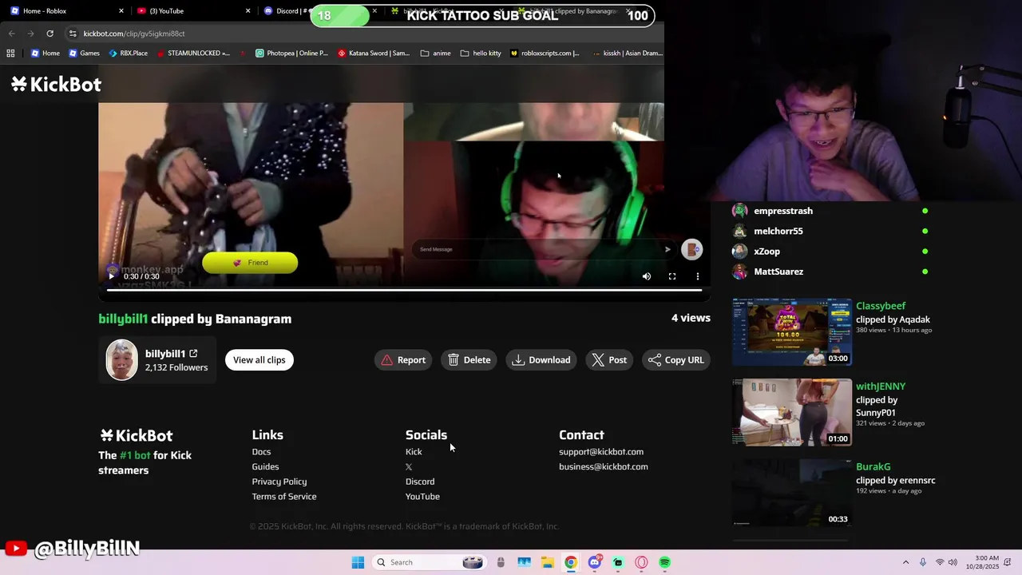Download the clip
Viewport: 1022px width, 575px height.
(541, 360)
